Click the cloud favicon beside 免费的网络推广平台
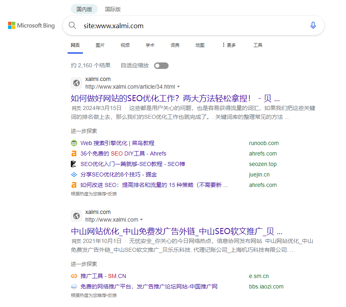This screenshot has width=346, height=307. (x=74, y=287)
